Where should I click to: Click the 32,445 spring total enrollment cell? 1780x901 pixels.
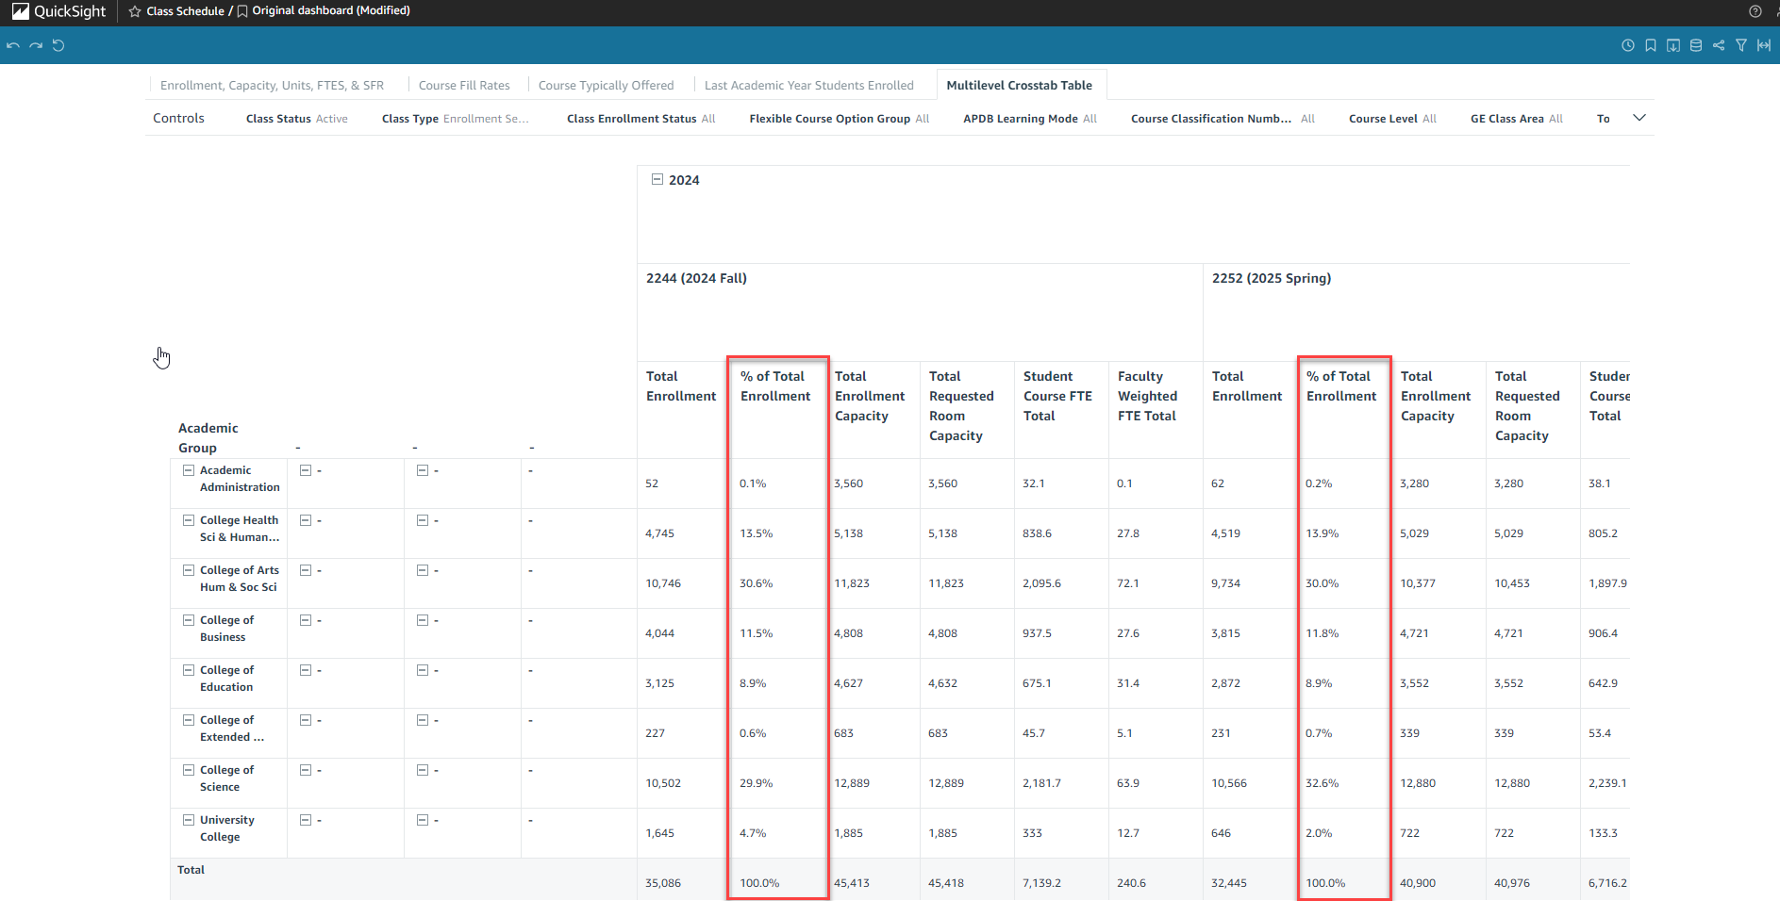1229,883
